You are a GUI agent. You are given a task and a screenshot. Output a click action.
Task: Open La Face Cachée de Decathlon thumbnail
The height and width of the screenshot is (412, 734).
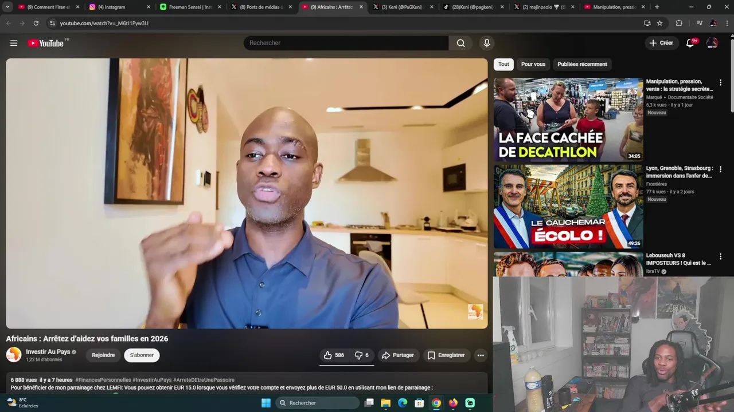coord(568,120)
